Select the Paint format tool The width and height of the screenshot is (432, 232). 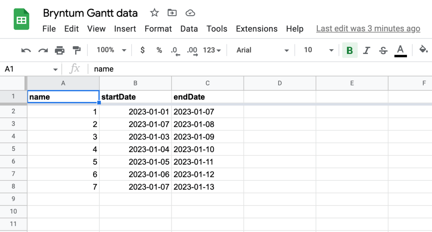76,50
